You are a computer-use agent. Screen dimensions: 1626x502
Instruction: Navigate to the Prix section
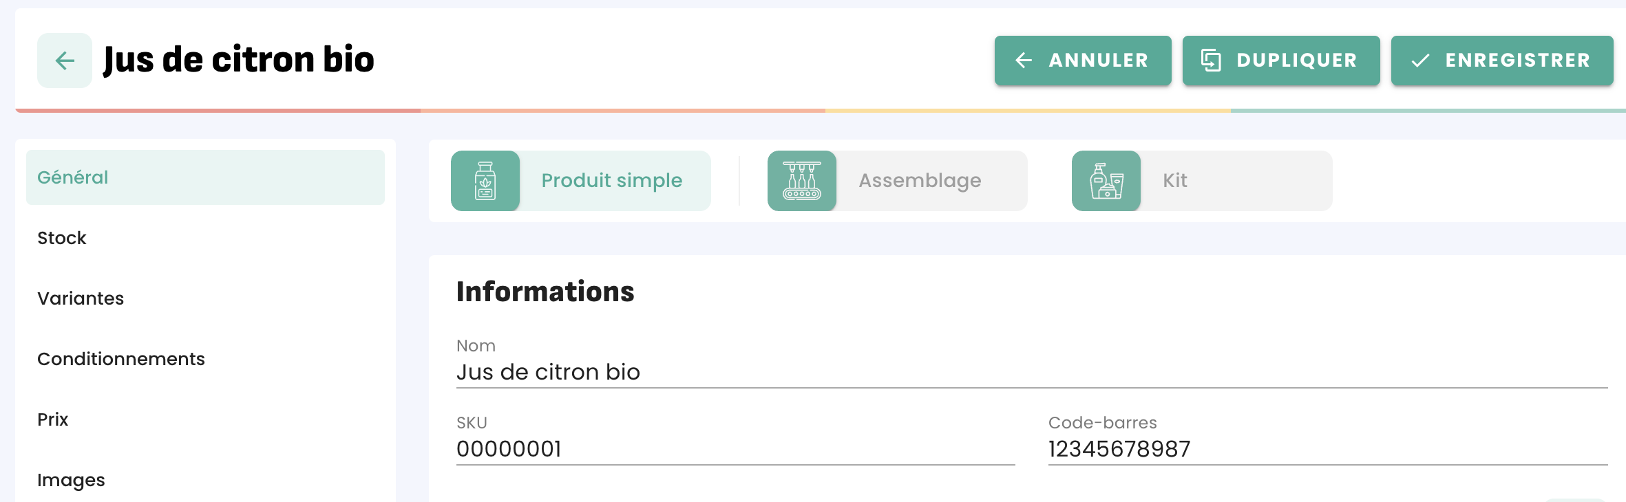53,419
